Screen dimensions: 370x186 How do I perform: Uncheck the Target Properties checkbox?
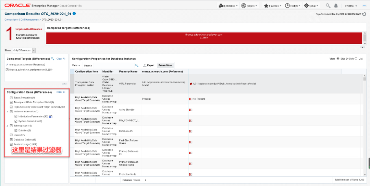(x=11, y=98)
